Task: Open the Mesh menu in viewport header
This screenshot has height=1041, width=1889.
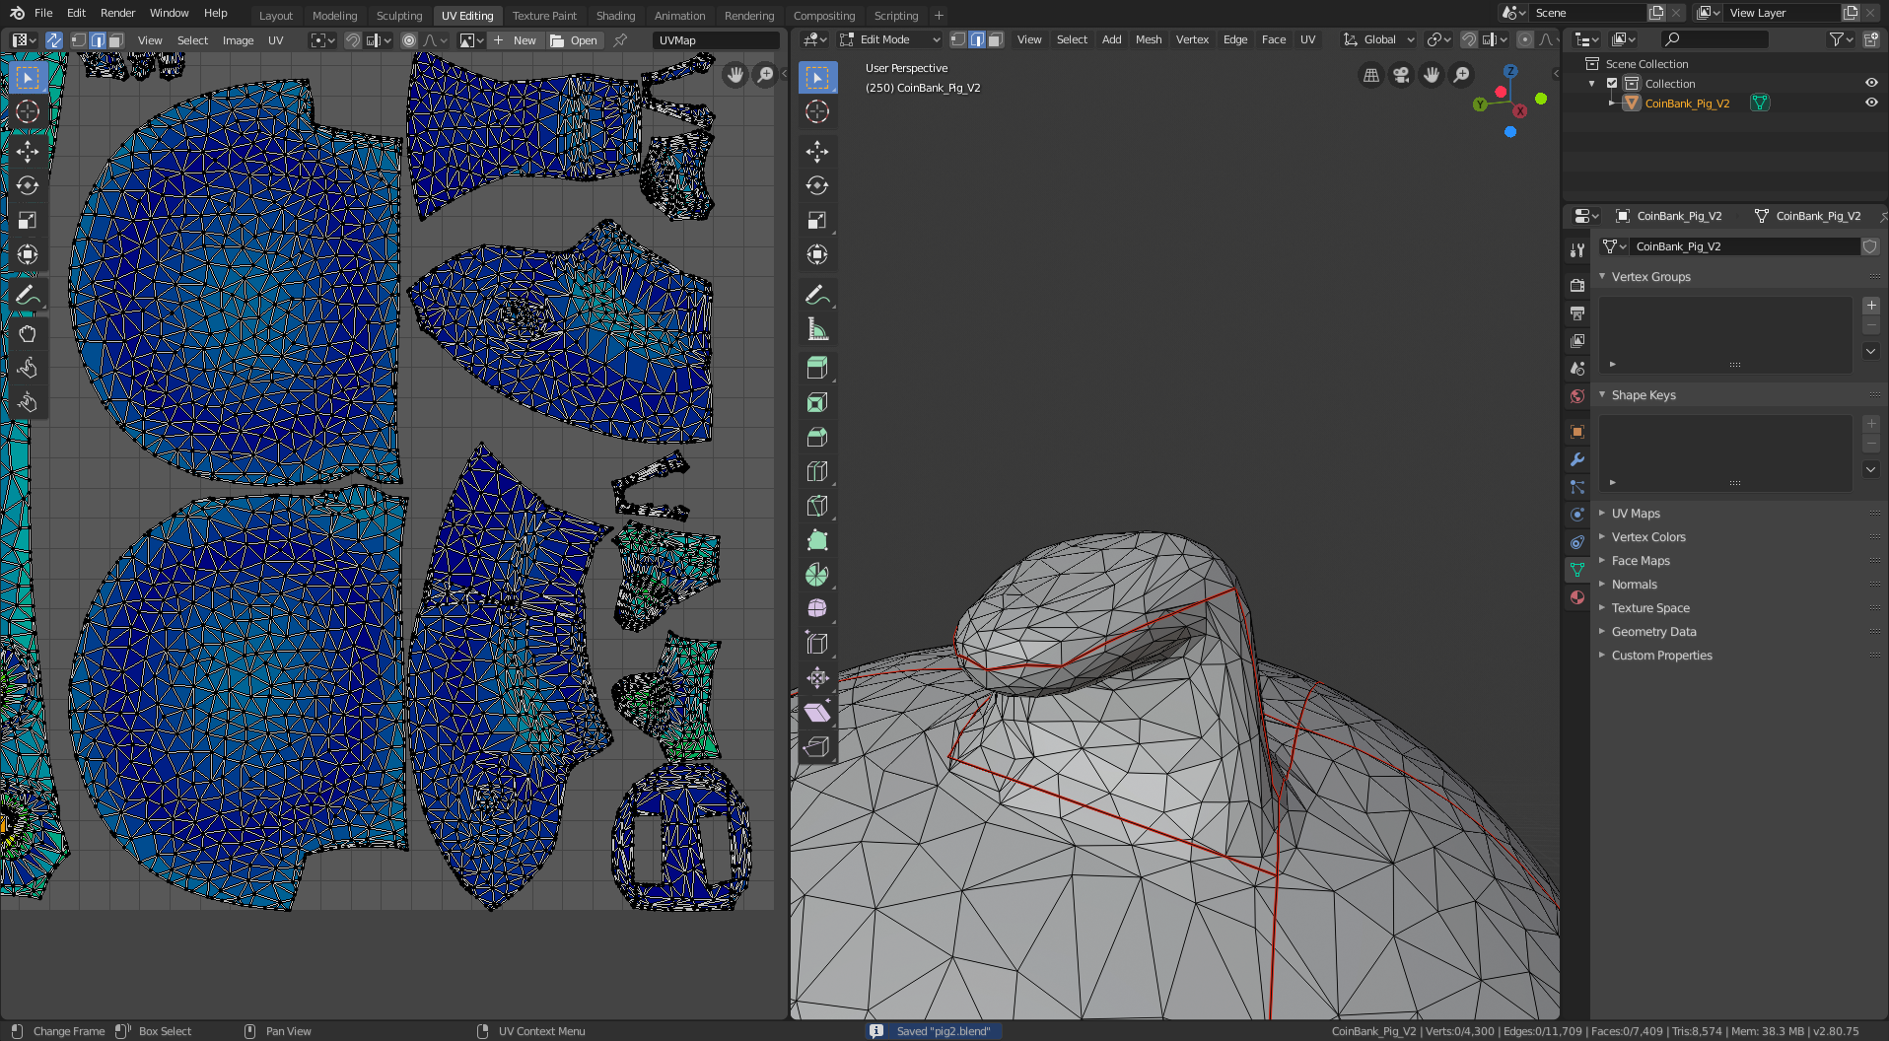Action: coord(1148,39)
